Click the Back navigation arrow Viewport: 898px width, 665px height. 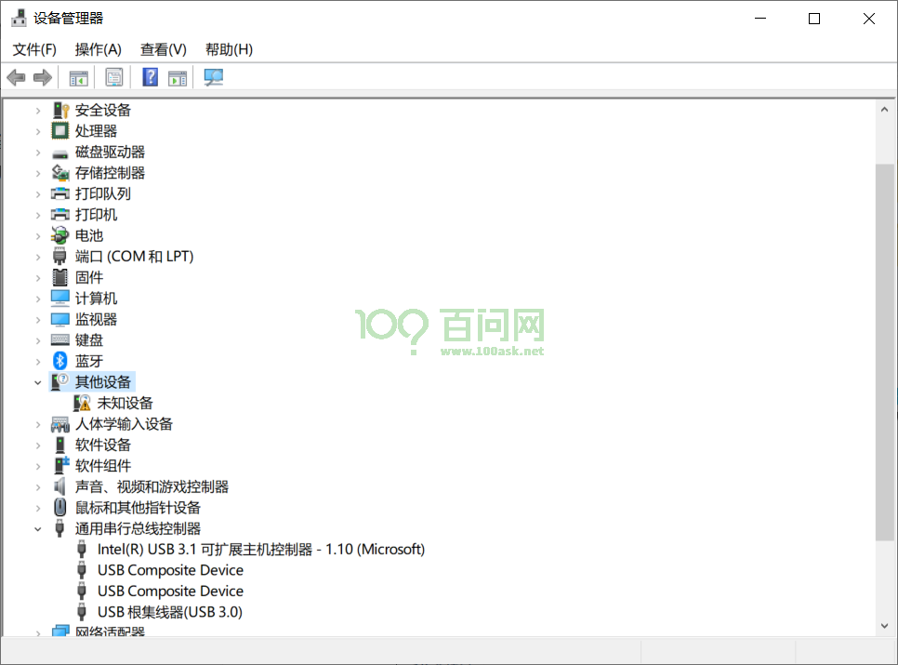tap(16, 76)
